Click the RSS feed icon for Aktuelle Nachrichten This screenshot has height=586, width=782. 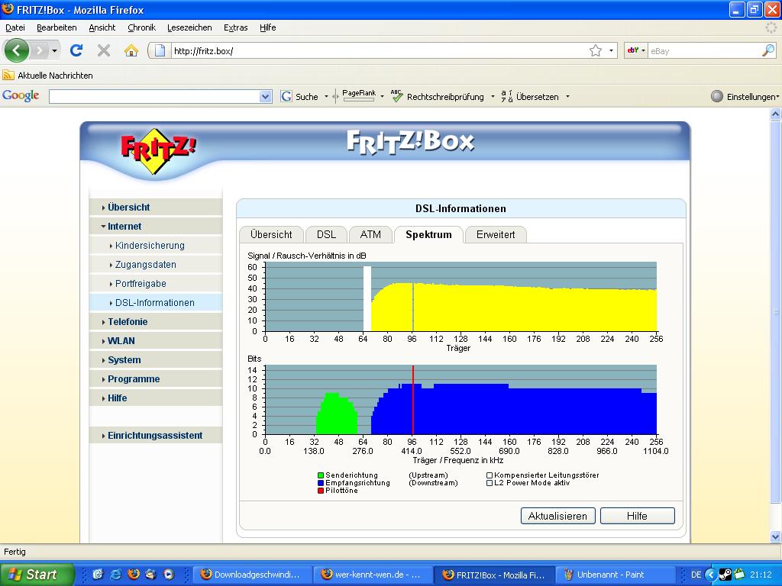coord(8,76)
